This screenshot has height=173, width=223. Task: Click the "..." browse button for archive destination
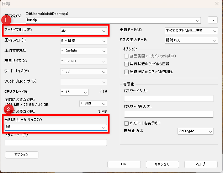(212, 20)
